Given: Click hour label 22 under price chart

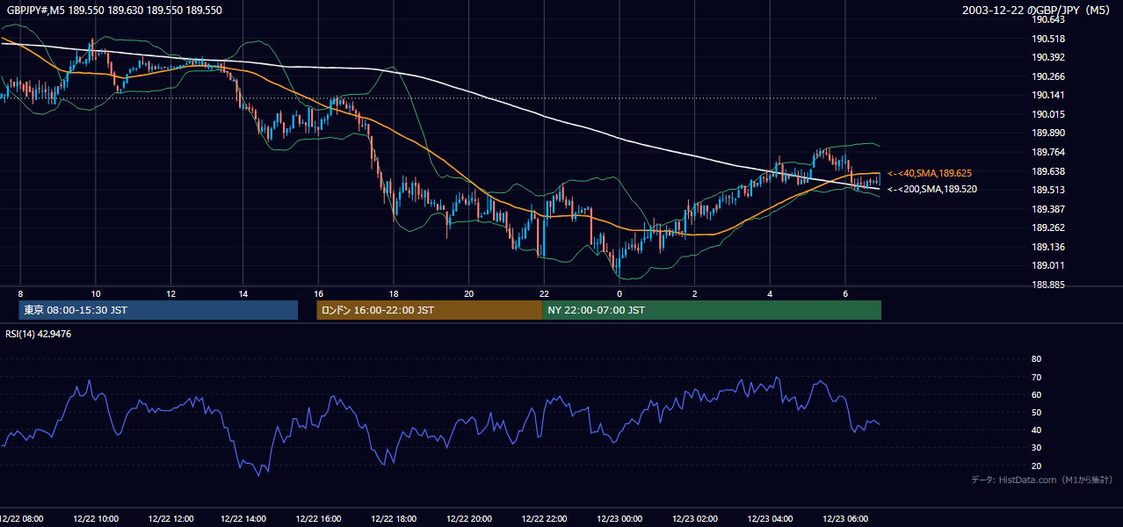Looking at the screenshot, I should coord(545,293).
